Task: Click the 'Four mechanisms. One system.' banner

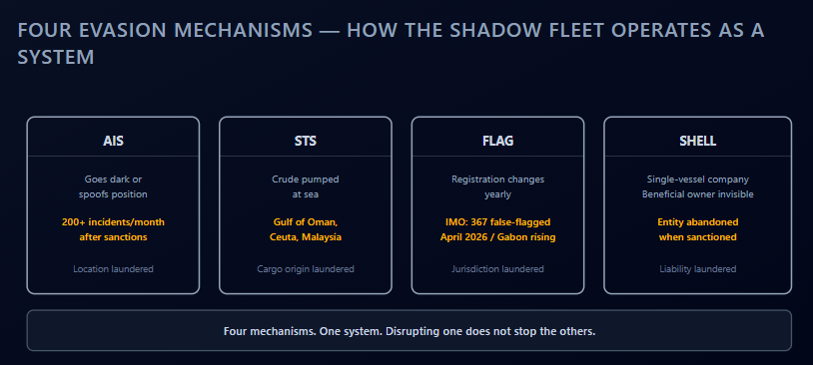Action: pyautogui.click(x=409, y=330)
